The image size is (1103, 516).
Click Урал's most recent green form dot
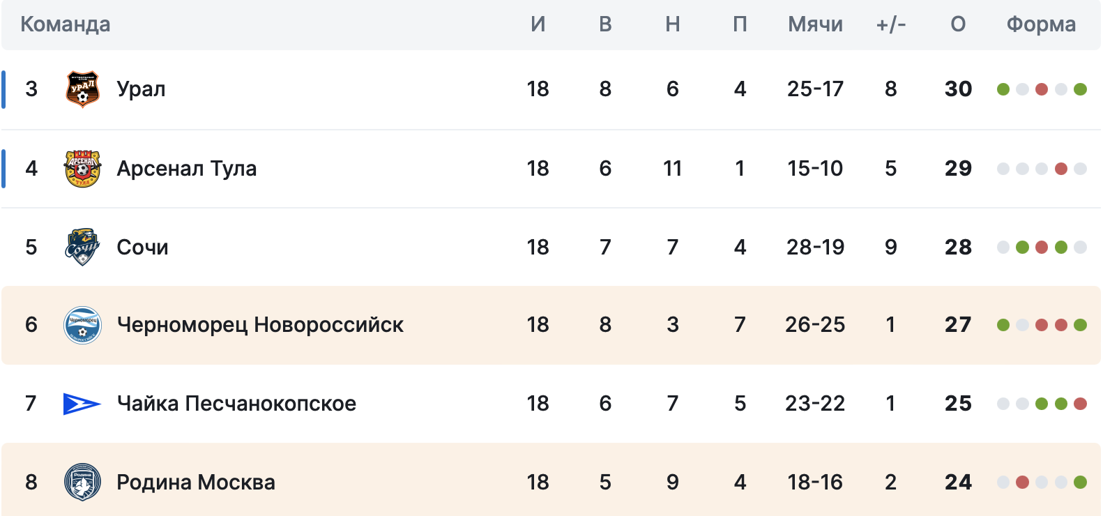click(1081, 89)
